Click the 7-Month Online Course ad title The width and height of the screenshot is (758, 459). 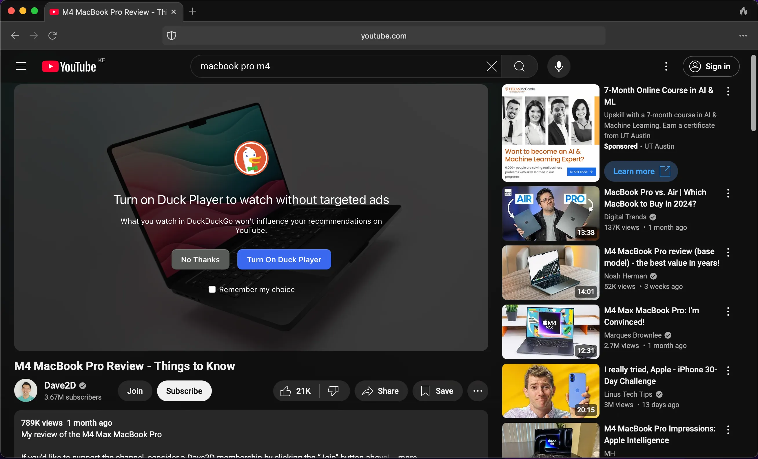click(659, 96)
